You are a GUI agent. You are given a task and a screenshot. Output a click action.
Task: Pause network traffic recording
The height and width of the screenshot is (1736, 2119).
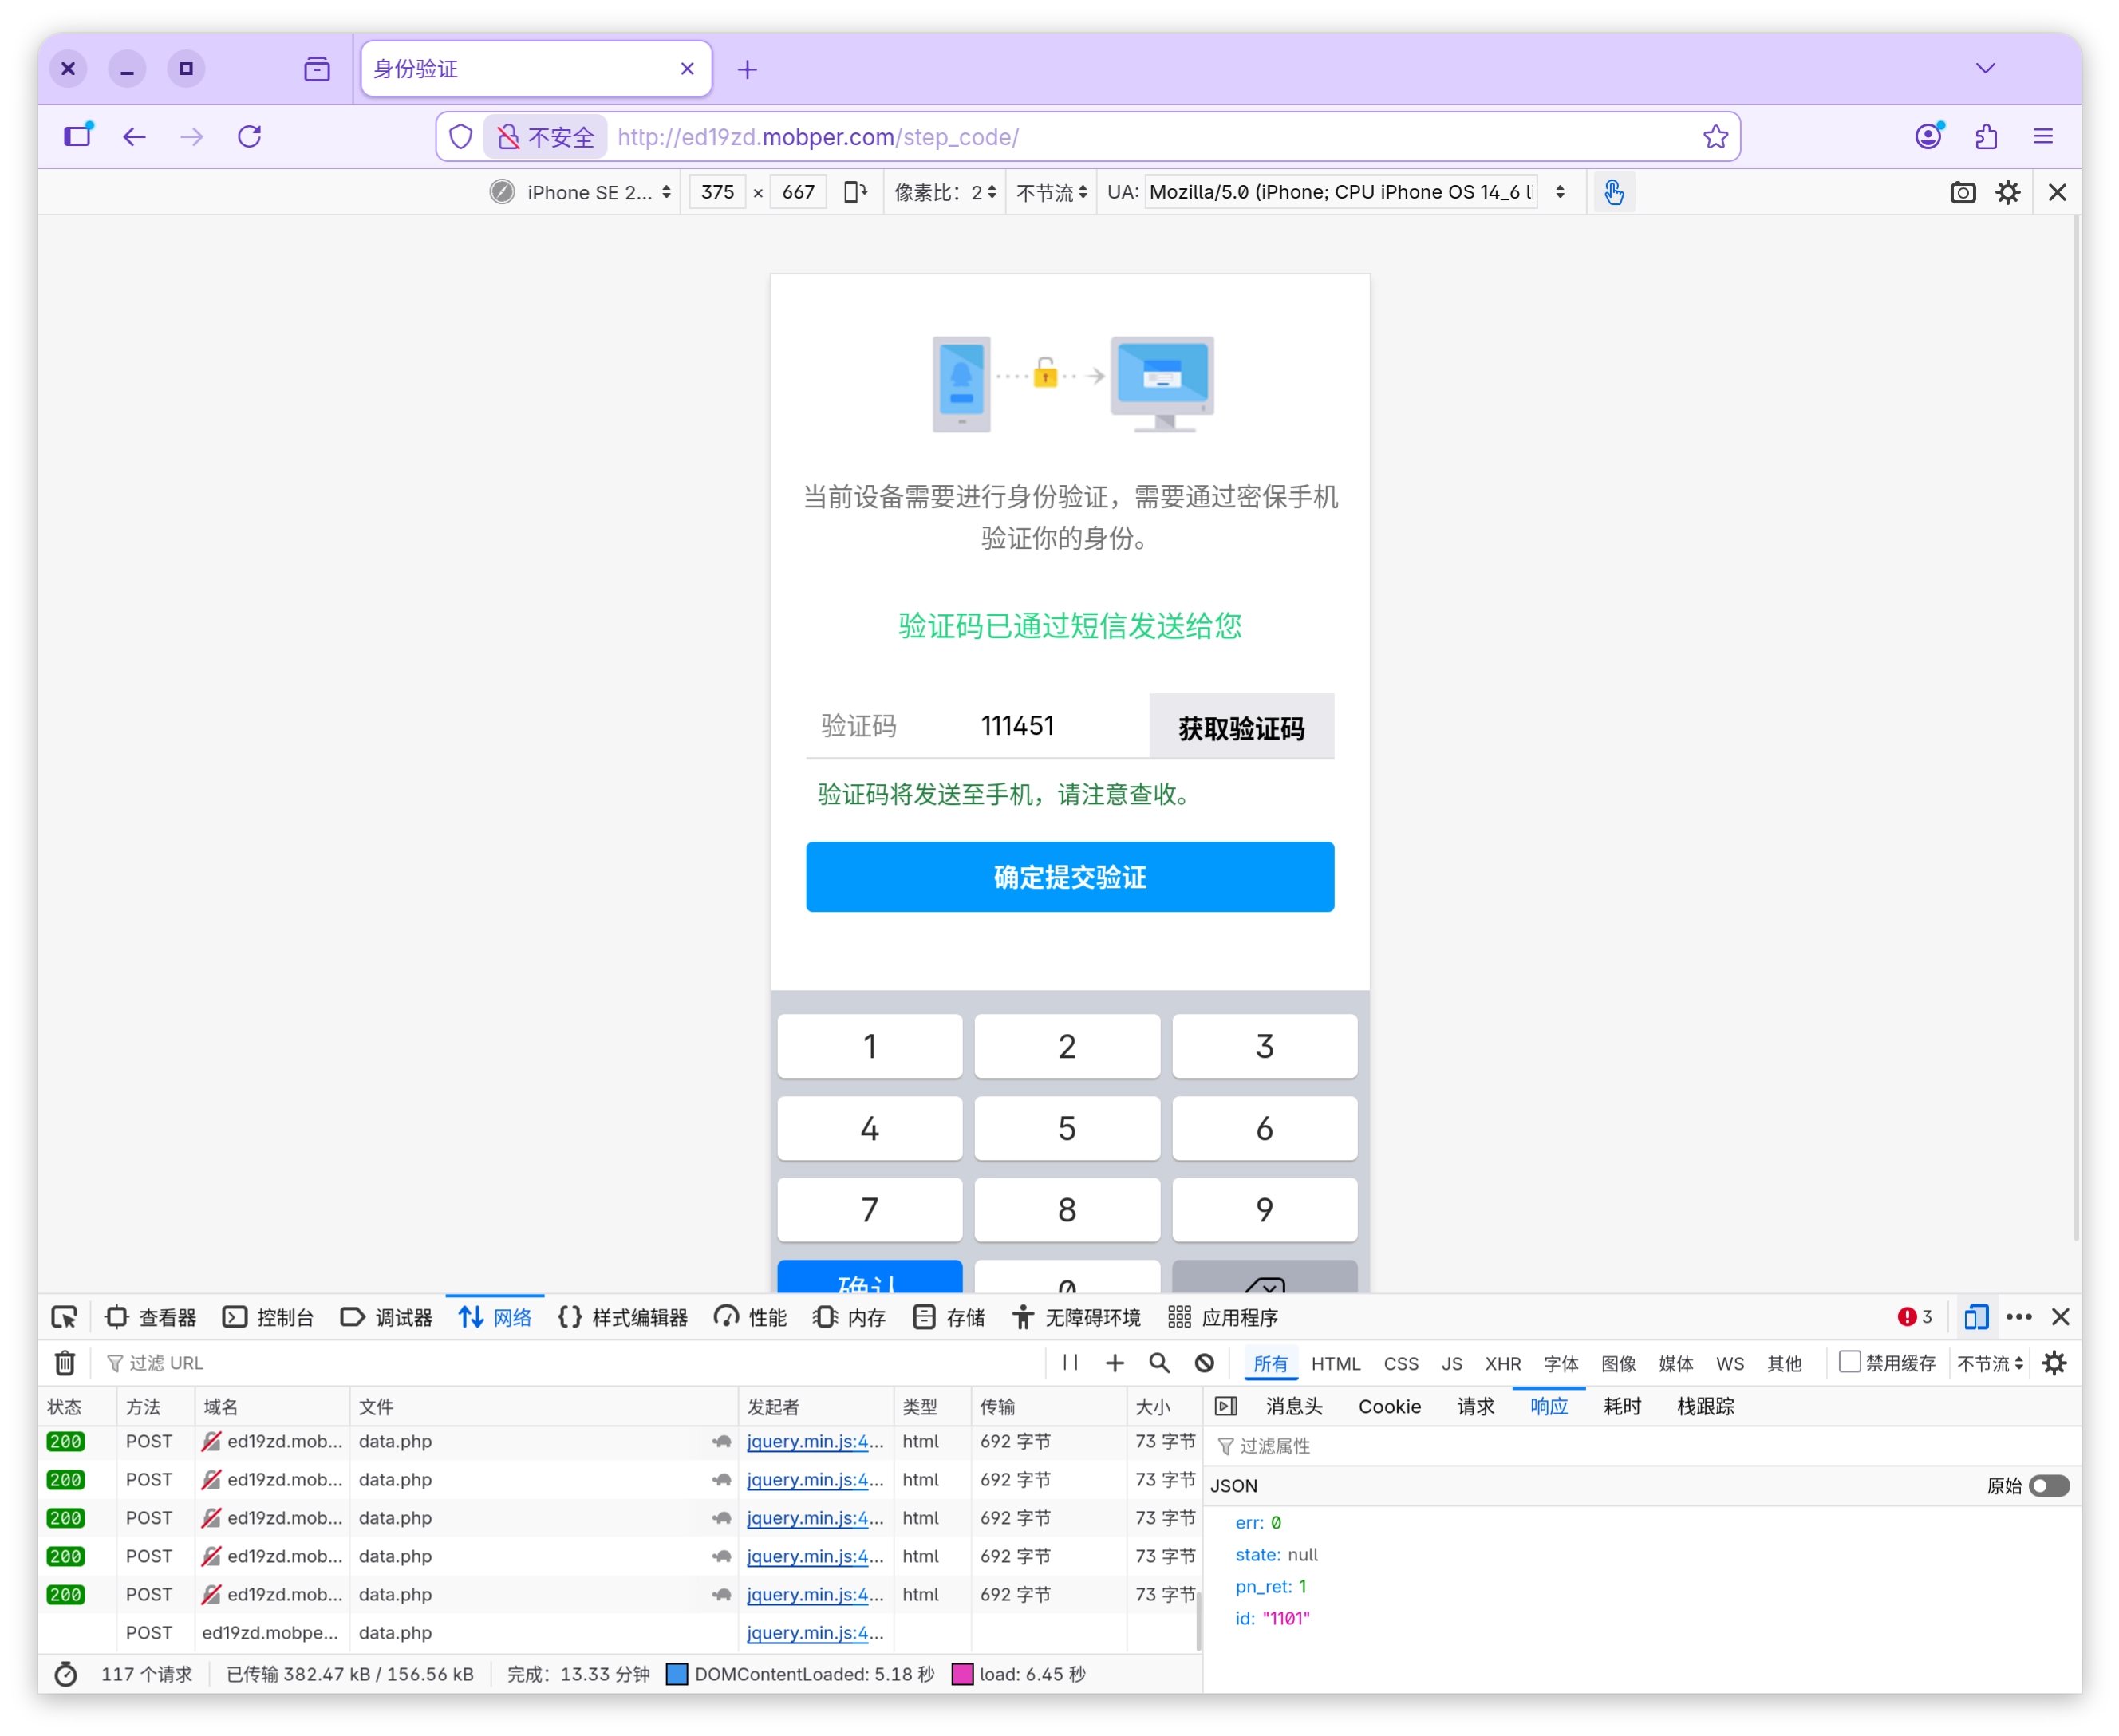coord(1069,1362)
